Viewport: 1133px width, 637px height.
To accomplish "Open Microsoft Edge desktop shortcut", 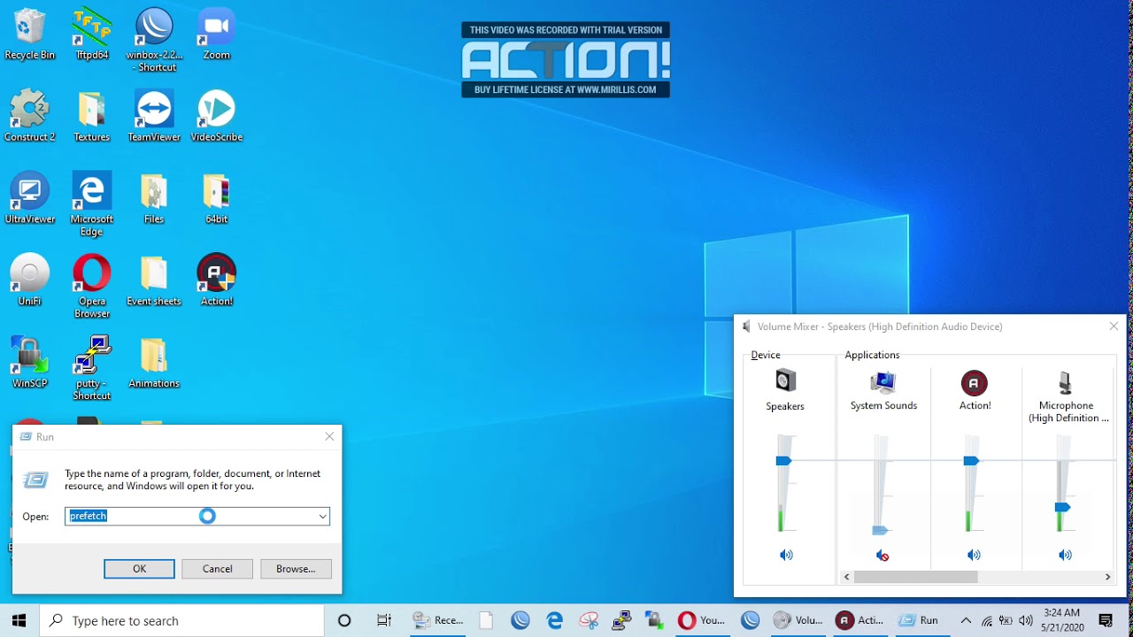I will (92, 204).
